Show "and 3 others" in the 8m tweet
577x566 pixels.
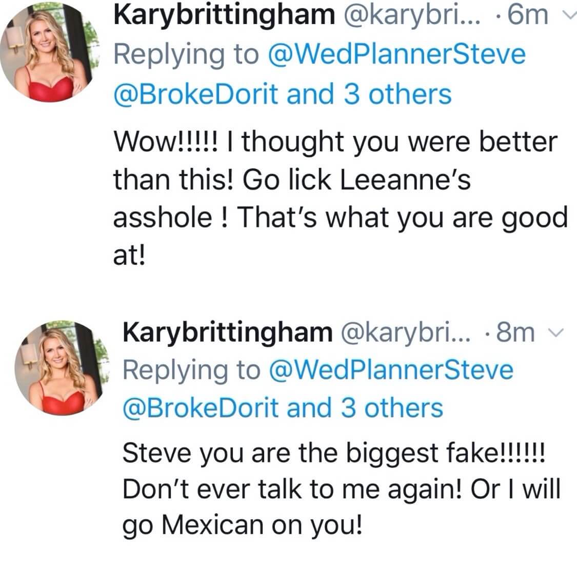365,408
